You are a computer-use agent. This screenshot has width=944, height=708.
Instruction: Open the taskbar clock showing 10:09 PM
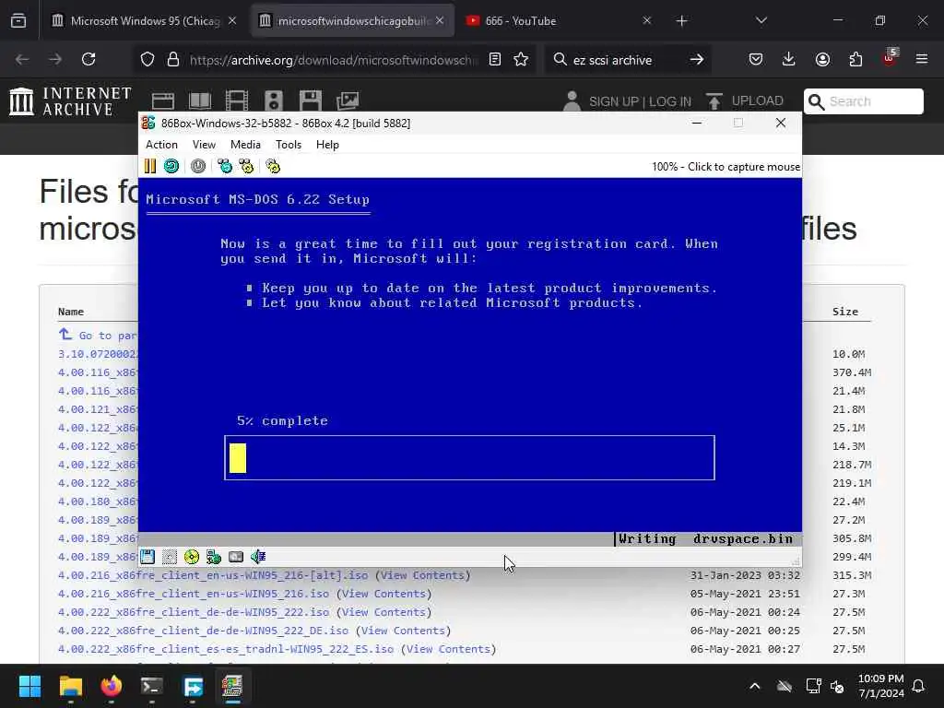point(880,686)
